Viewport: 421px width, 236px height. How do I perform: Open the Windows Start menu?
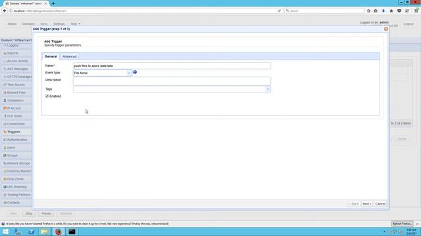[5, 231]
